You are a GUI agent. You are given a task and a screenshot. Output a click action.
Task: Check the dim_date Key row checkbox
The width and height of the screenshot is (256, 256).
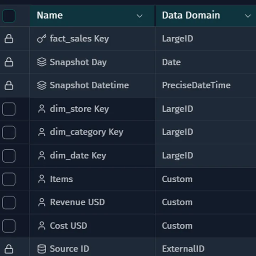9,156
